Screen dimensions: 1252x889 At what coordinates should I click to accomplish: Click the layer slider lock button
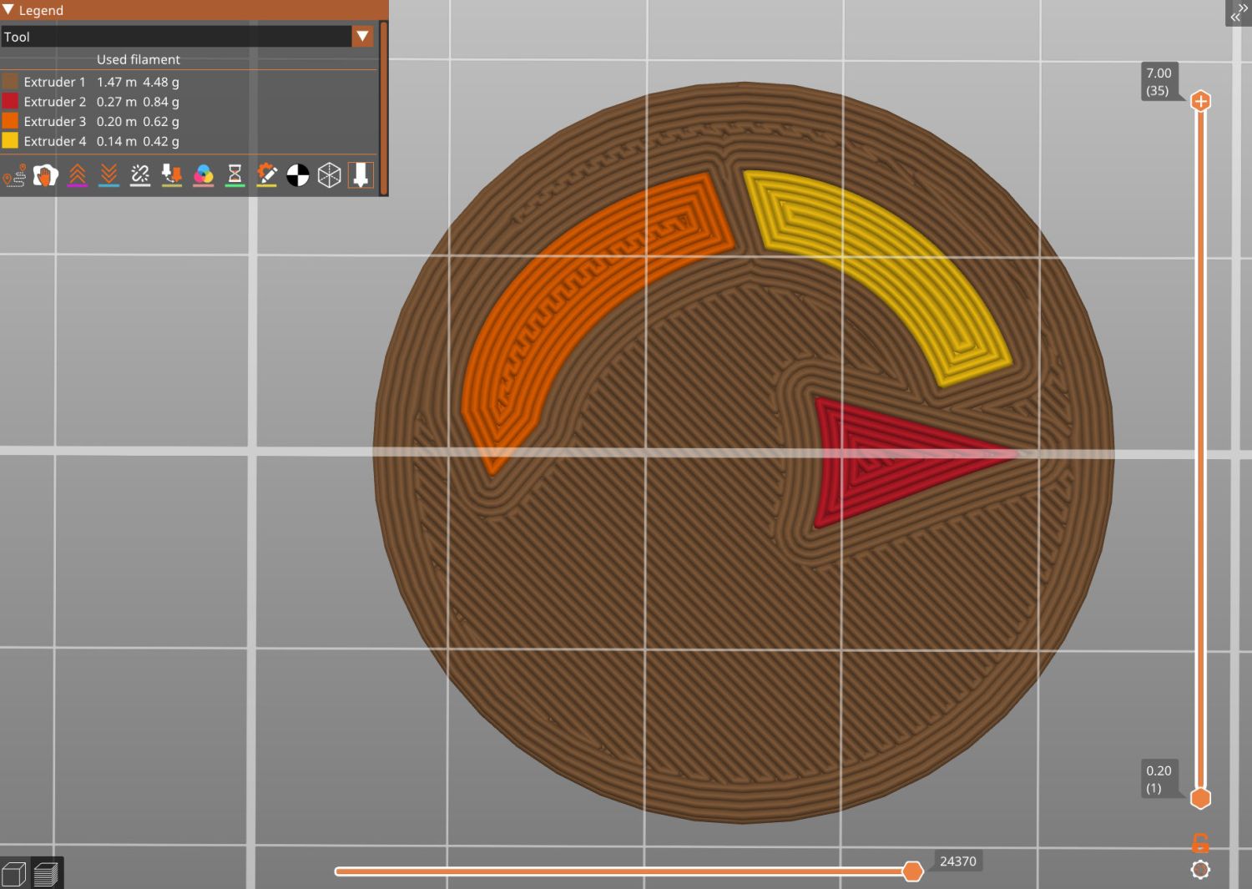(1200, 841)
